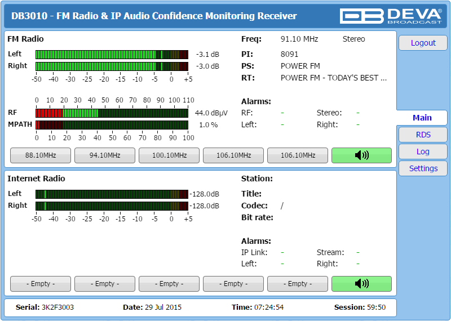Click the 91.10 MHz frequency value
The image size is (451, 321).
click(299, 39)
